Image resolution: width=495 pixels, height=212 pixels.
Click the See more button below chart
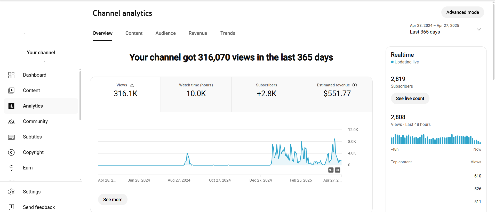113,200
